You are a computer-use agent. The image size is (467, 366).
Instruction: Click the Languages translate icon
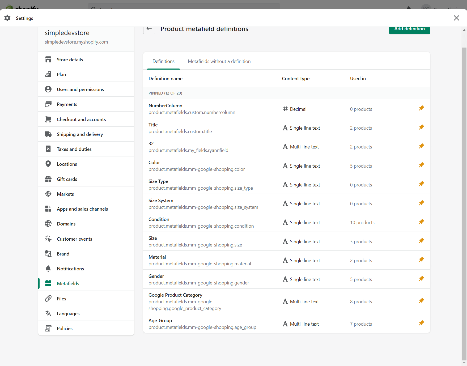[48, 313]
